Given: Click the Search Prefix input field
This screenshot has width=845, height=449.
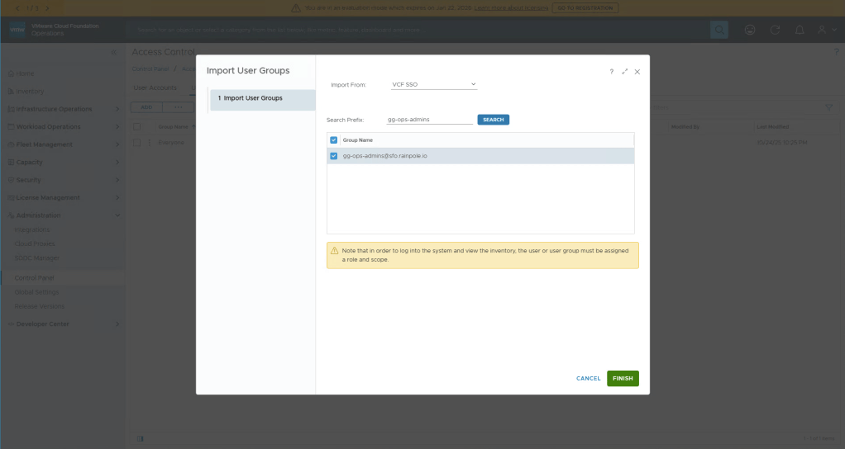Looking at the screenshot, I should (x=429, y=120).
